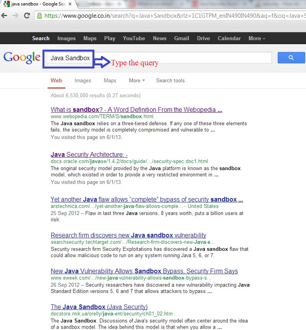306x330 pixels.
Task: Open News in the black navigation bar
Action: pos(160,38)
